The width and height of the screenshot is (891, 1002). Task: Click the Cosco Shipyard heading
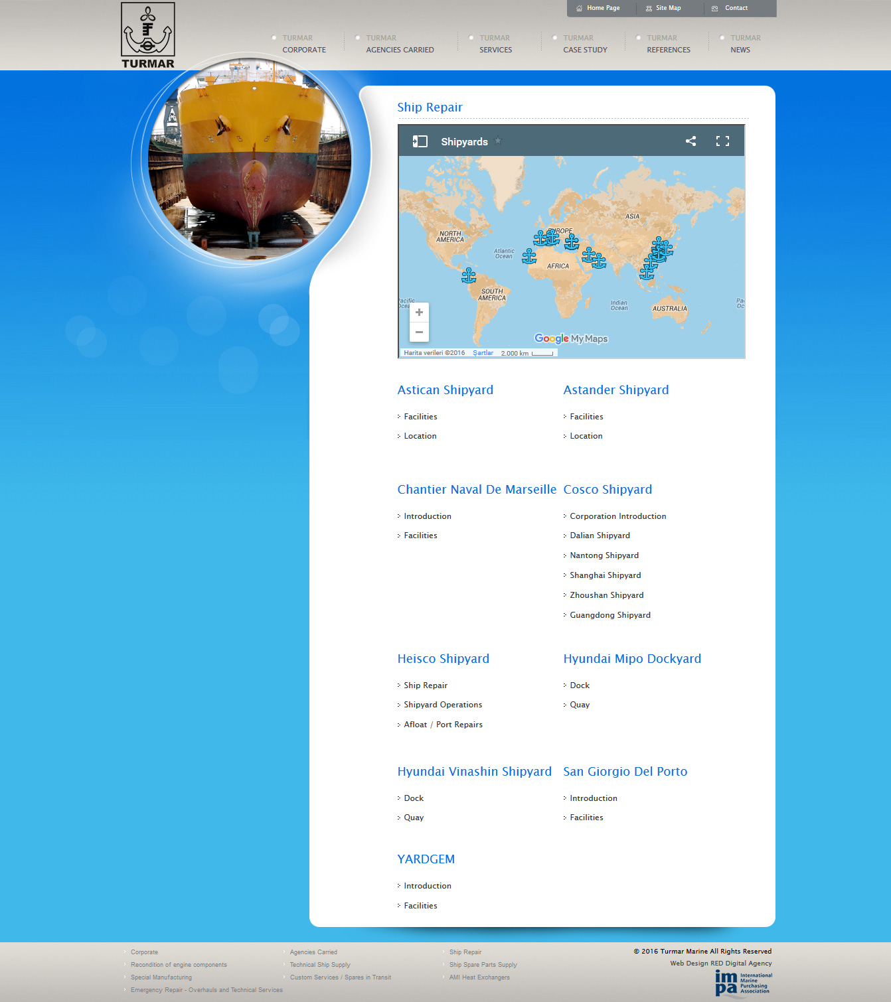[607, 490]
